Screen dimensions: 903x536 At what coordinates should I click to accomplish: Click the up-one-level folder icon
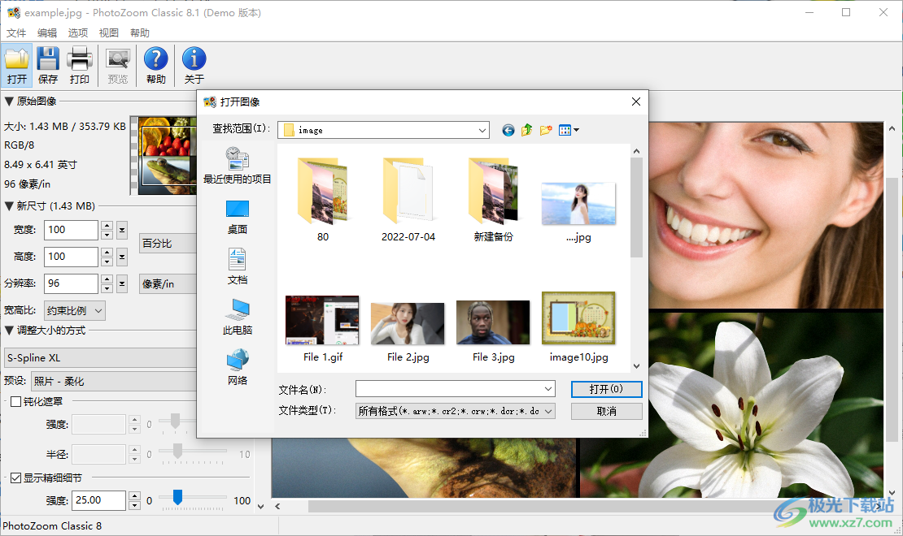click(x=527, y=131)
